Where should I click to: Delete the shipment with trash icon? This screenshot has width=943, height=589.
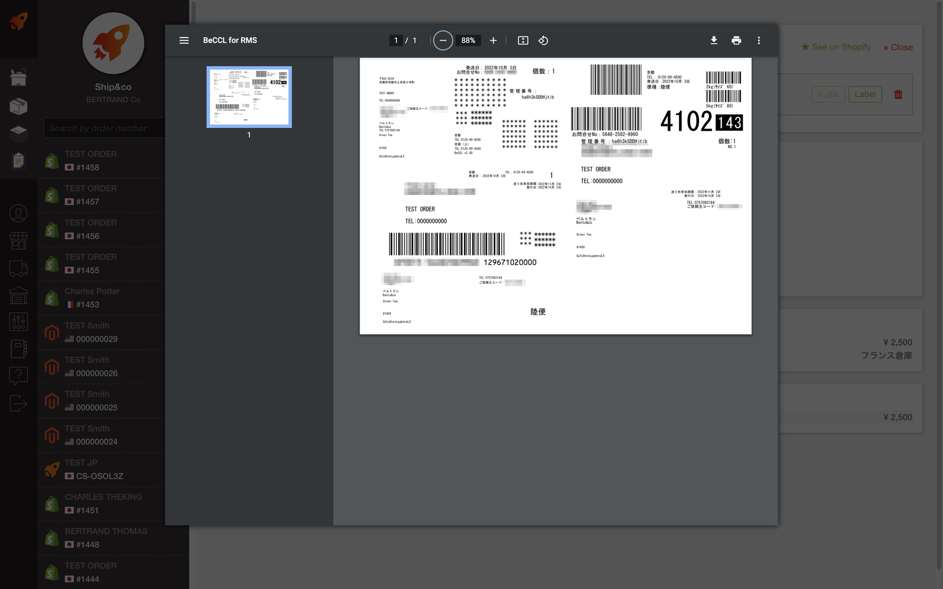[x=898, y=94]
